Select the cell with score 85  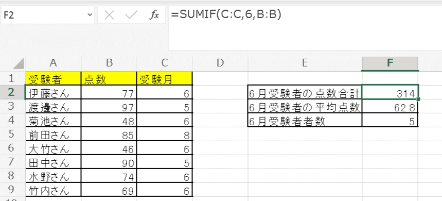click(109, 134)
